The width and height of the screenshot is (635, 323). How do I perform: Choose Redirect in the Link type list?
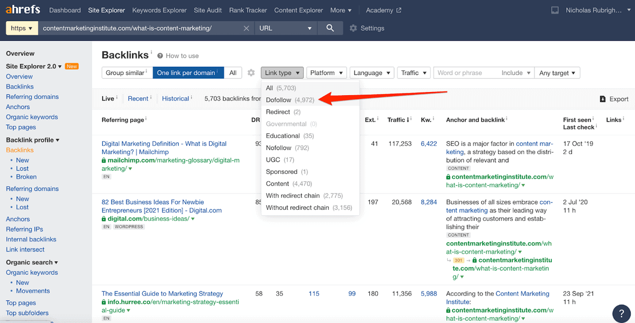click(310, 112)
